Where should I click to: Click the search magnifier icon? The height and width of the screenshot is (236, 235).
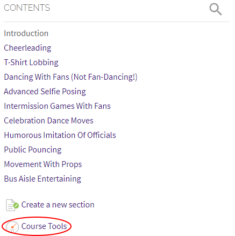click(216, 10)
